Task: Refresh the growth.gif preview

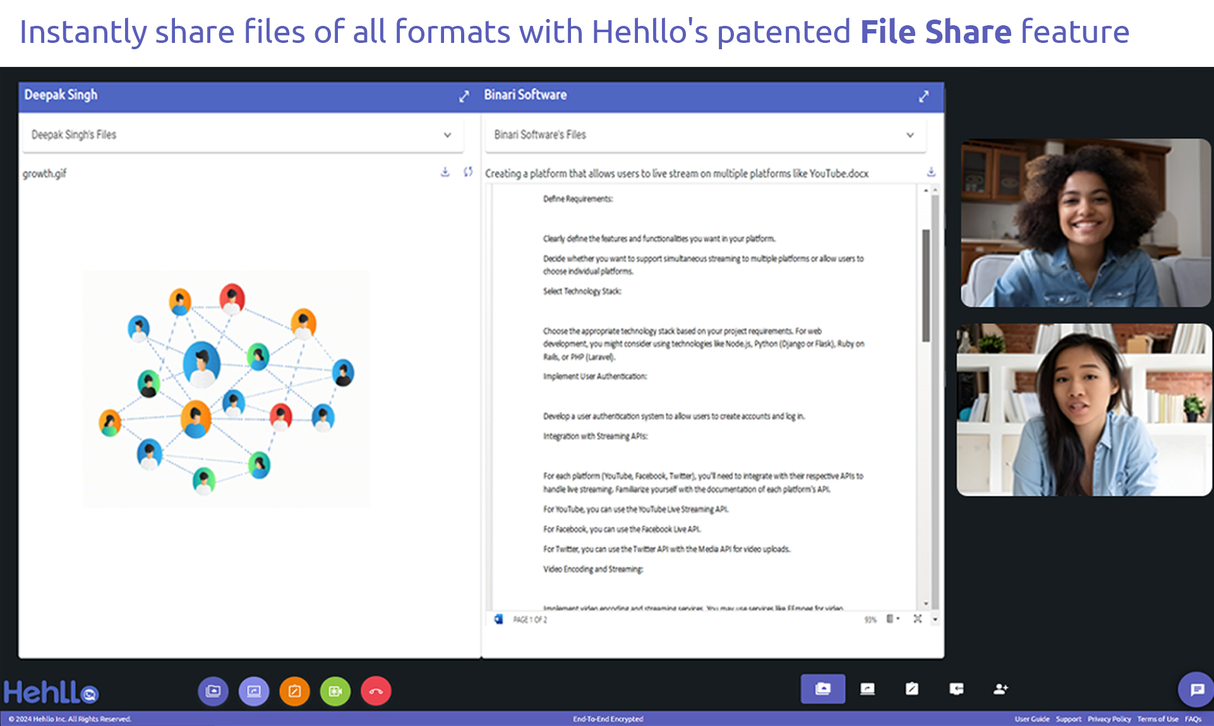Action: coord(468,172)
